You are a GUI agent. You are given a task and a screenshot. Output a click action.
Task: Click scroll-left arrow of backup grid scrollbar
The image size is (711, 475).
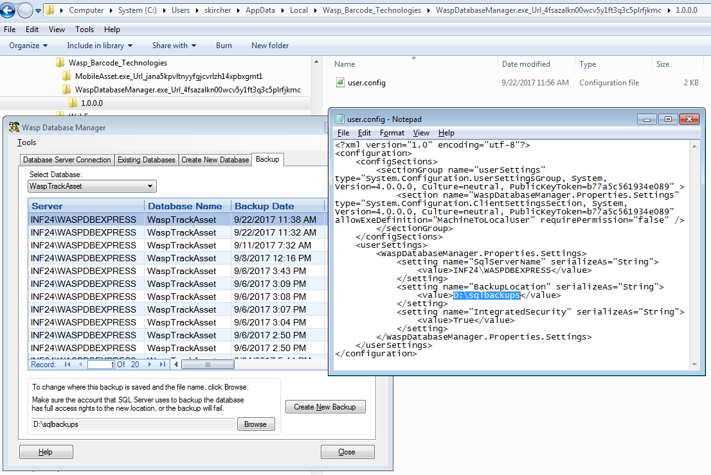point(176,365)
